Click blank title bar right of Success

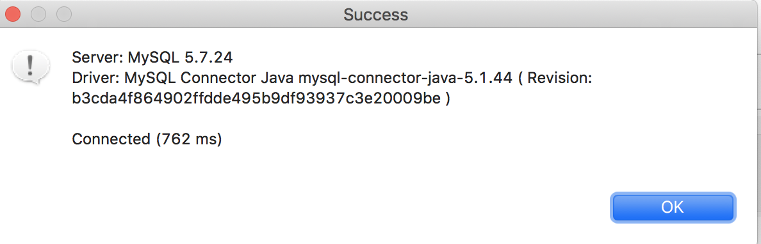pos(582,15)
